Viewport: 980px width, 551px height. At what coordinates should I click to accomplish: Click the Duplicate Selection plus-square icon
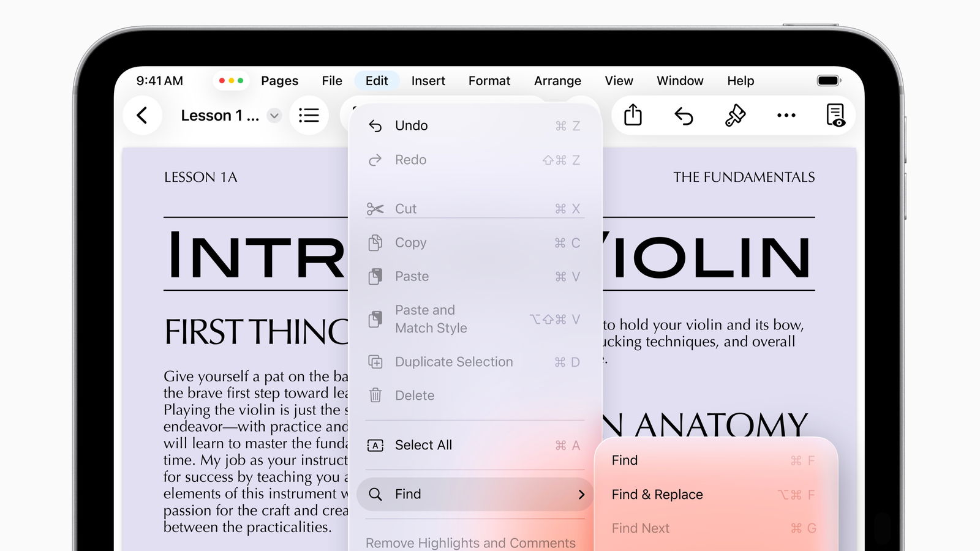click(375, 362)
